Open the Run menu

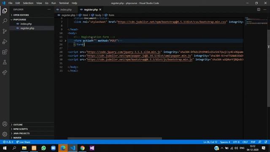pos(54,3)
